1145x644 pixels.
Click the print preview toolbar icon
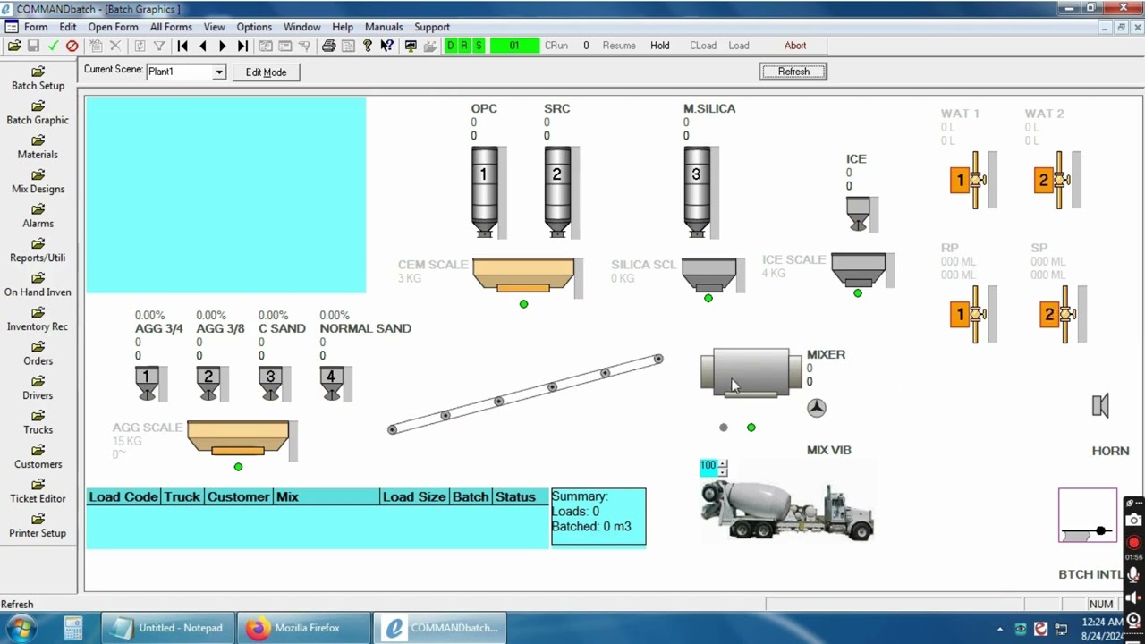click(348, 46)
